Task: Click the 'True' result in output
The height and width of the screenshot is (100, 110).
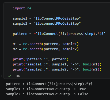Action: click(82, 89)
